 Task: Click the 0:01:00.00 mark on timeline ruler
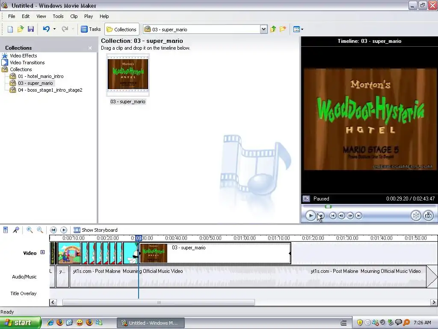244,238
